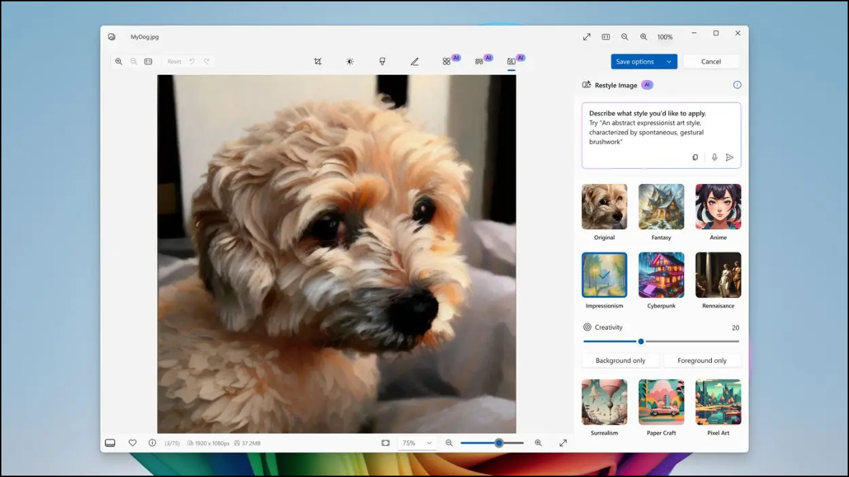This screenshot has width=849, height=477.
Task: Open the 75% zoom dropdown
Action: pos(416,443)
